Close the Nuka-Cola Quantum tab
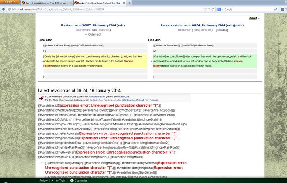The width and height of the screenshot is (287, 183). point(124,3)
